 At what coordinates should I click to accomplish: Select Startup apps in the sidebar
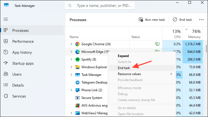(23, 63)
